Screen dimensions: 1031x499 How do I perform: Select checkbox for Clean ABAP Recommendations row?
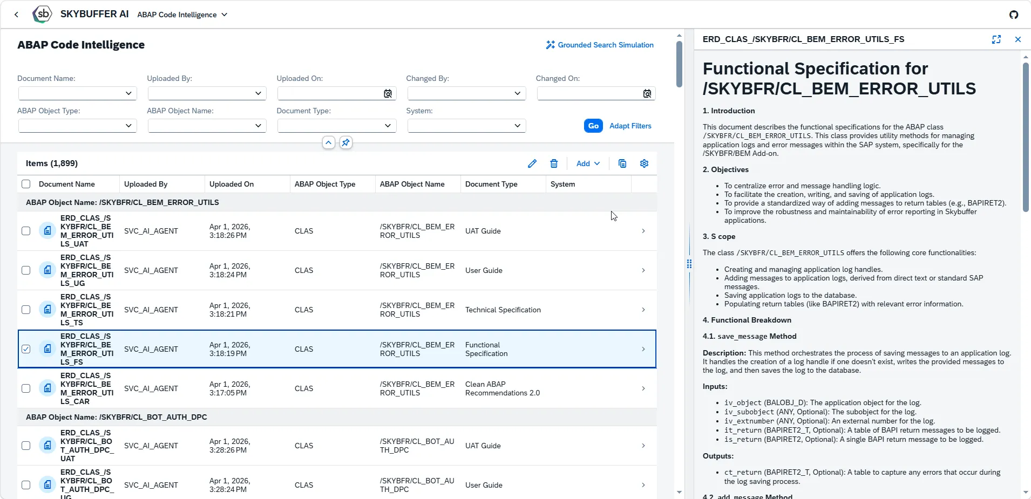26,388
